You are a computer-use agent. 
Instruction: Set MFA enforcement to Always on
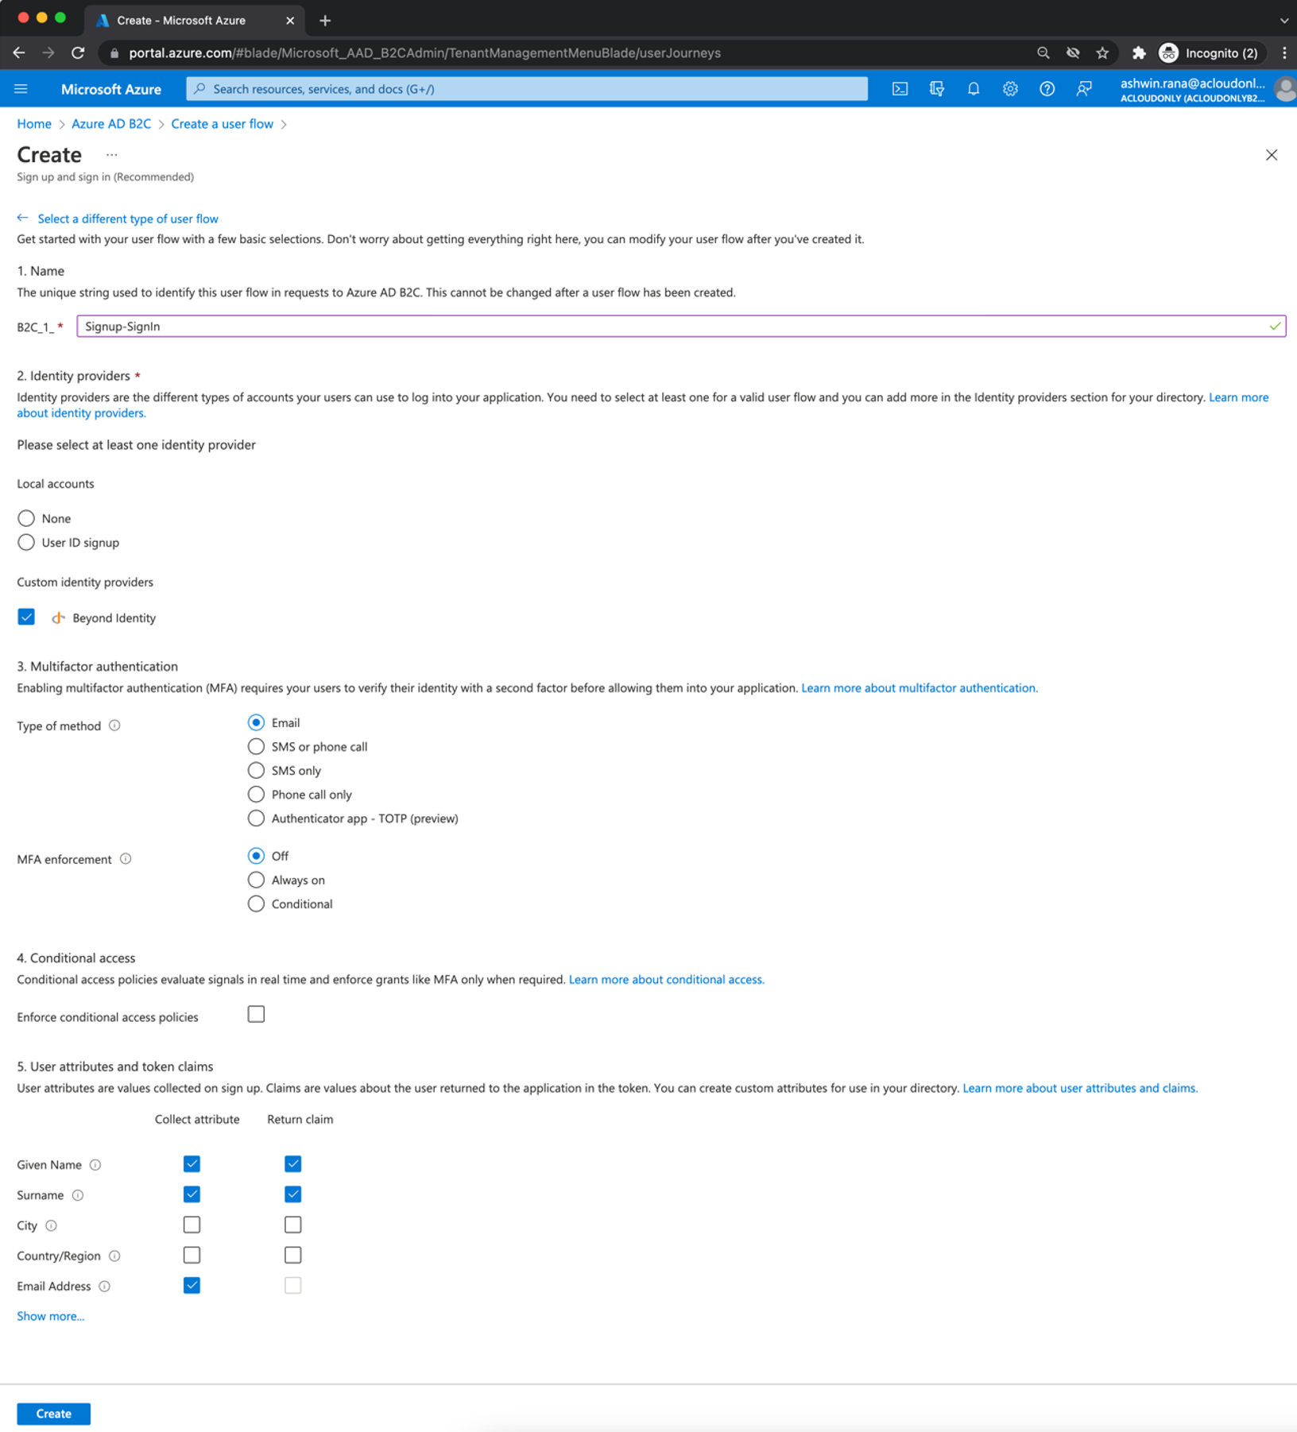click(x=256, y=879)
